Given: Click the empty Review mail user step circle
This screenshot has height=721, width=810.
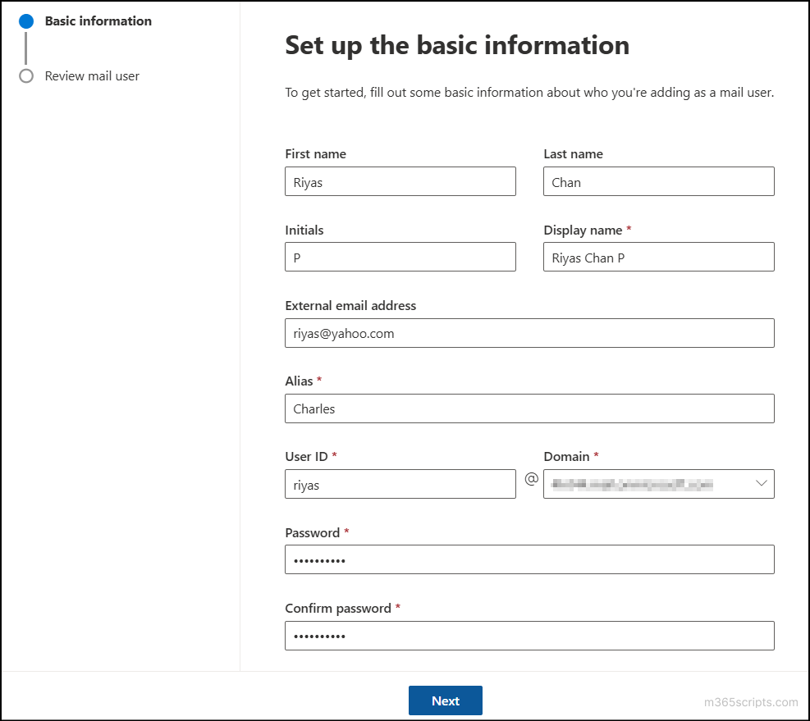Looking at the screenshot, I should (x=26, y=76).
